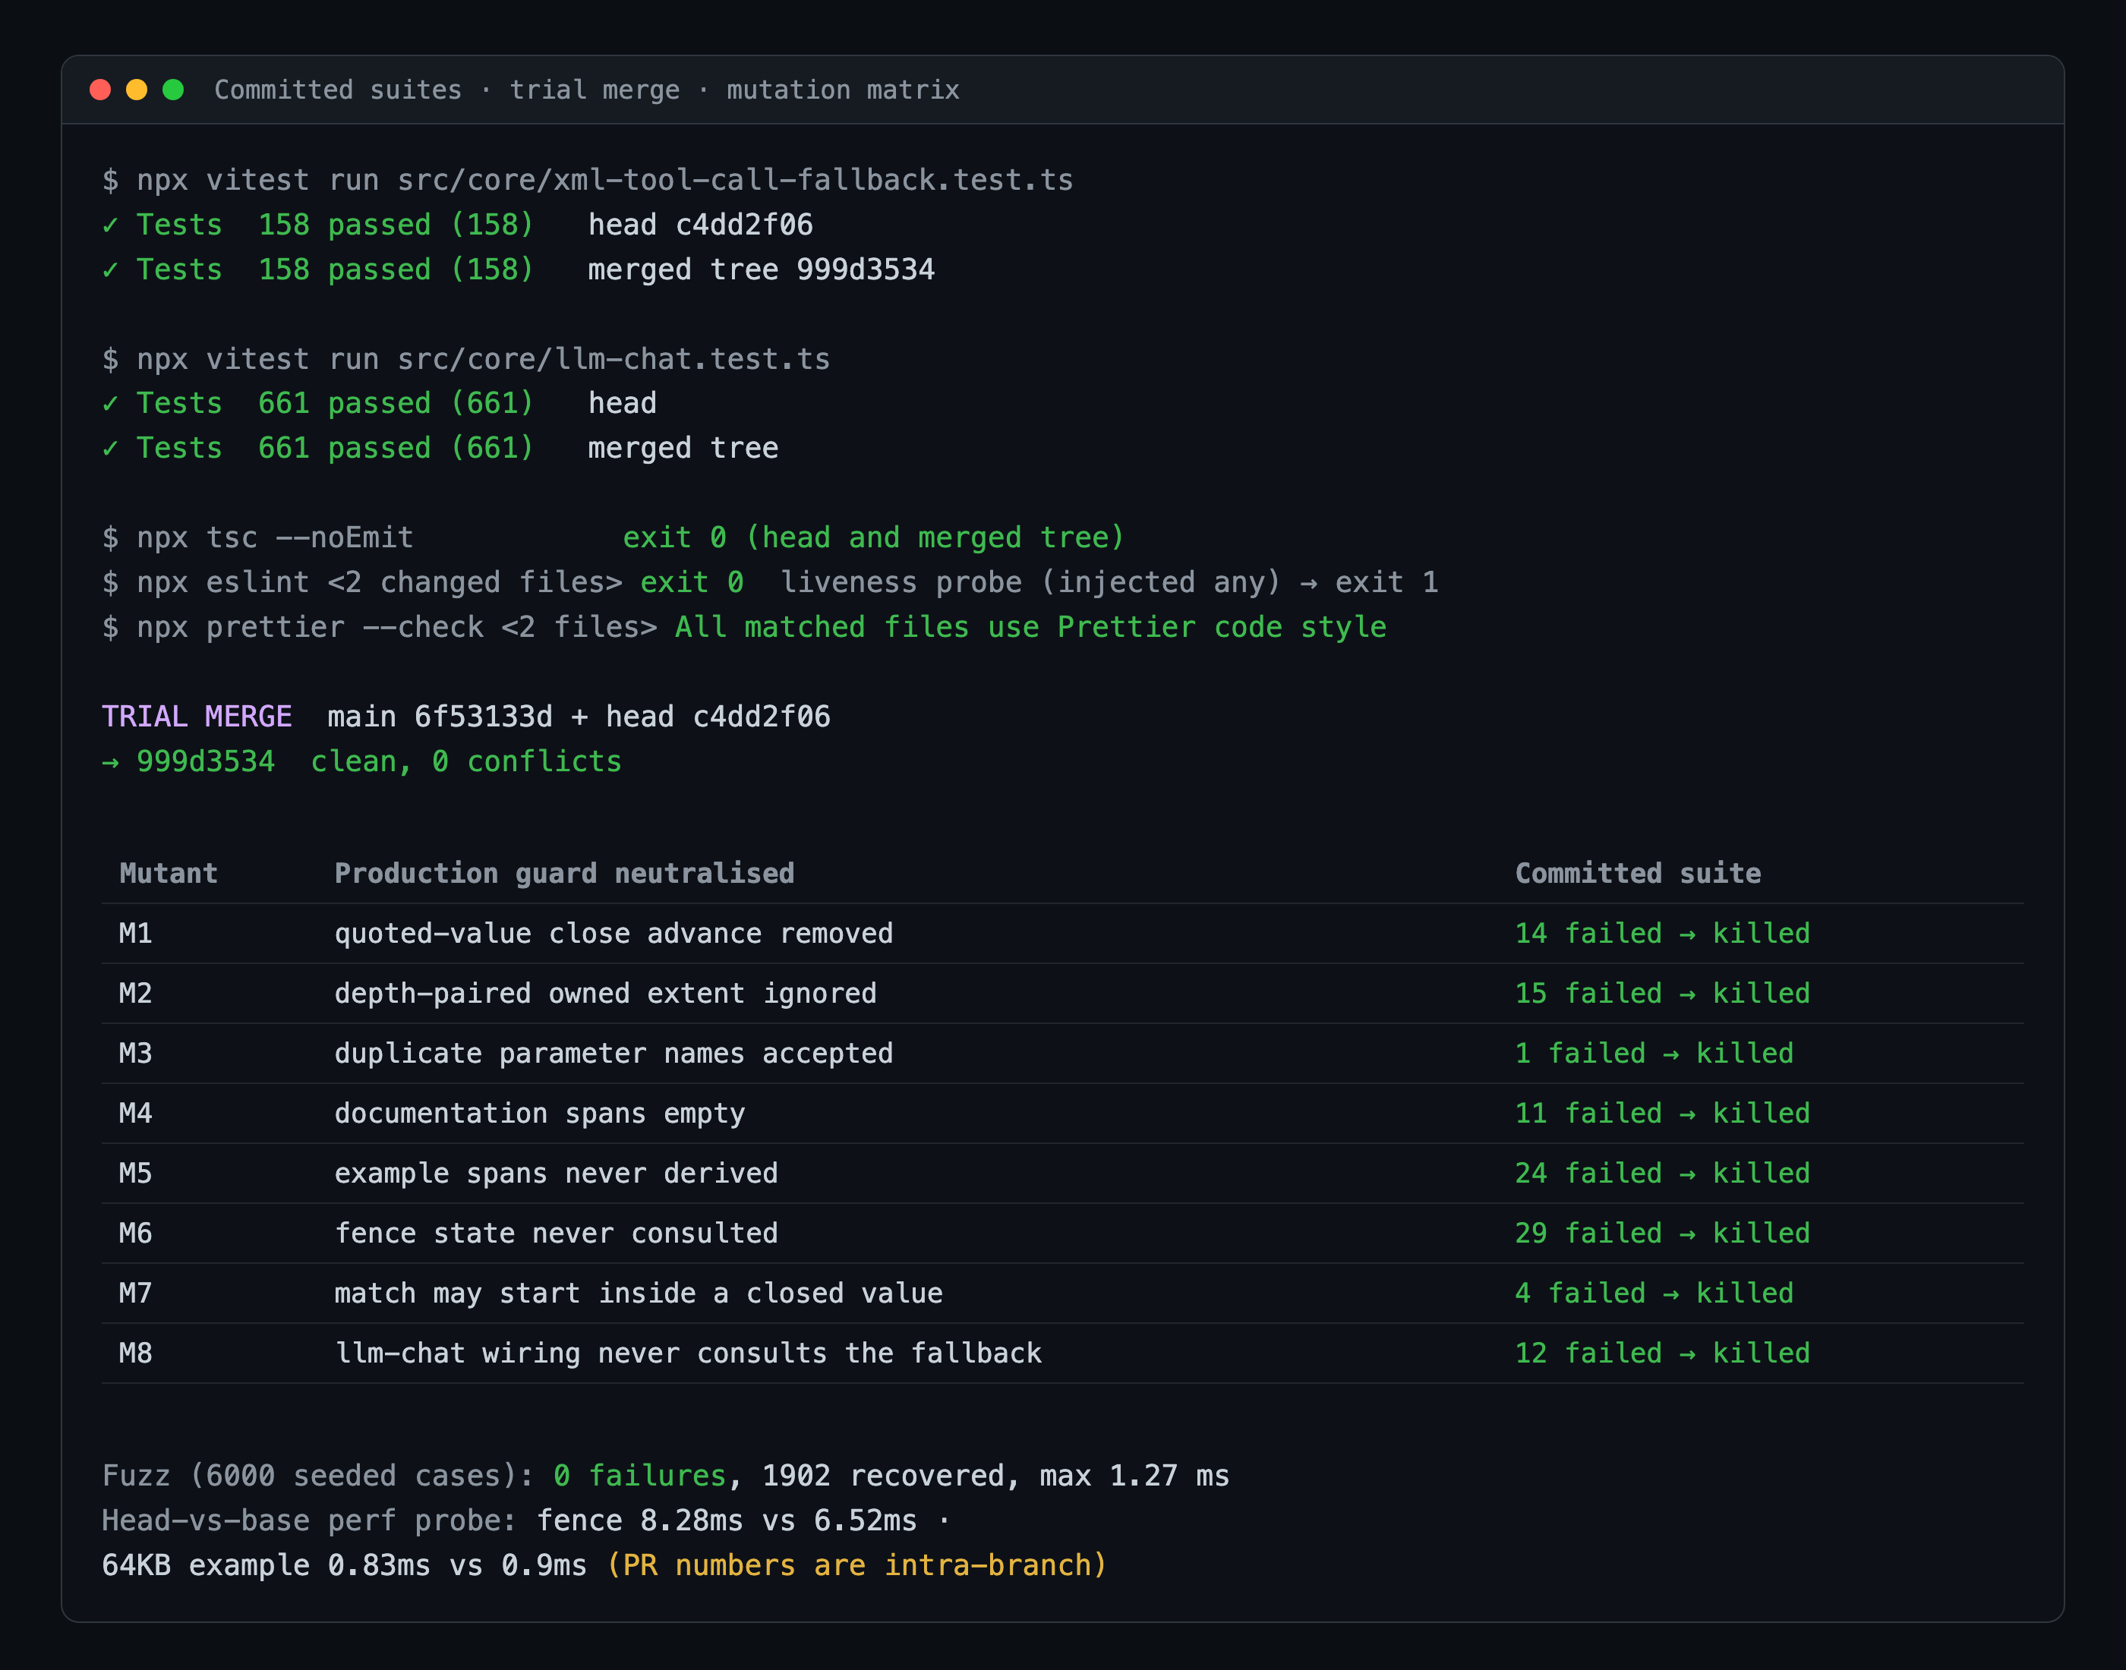
Task: Click the '661 passed (661)' line labeled merged tree
Action: click(440, 449)
